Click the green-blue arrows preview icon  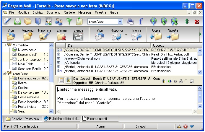tap(170, 81)
